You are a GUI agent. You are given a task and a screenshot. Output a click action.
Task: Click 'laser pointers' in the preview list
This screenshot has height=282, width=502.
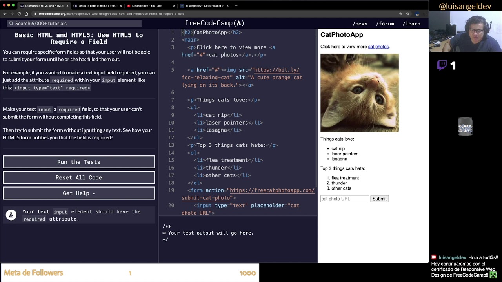pos(345,154)
